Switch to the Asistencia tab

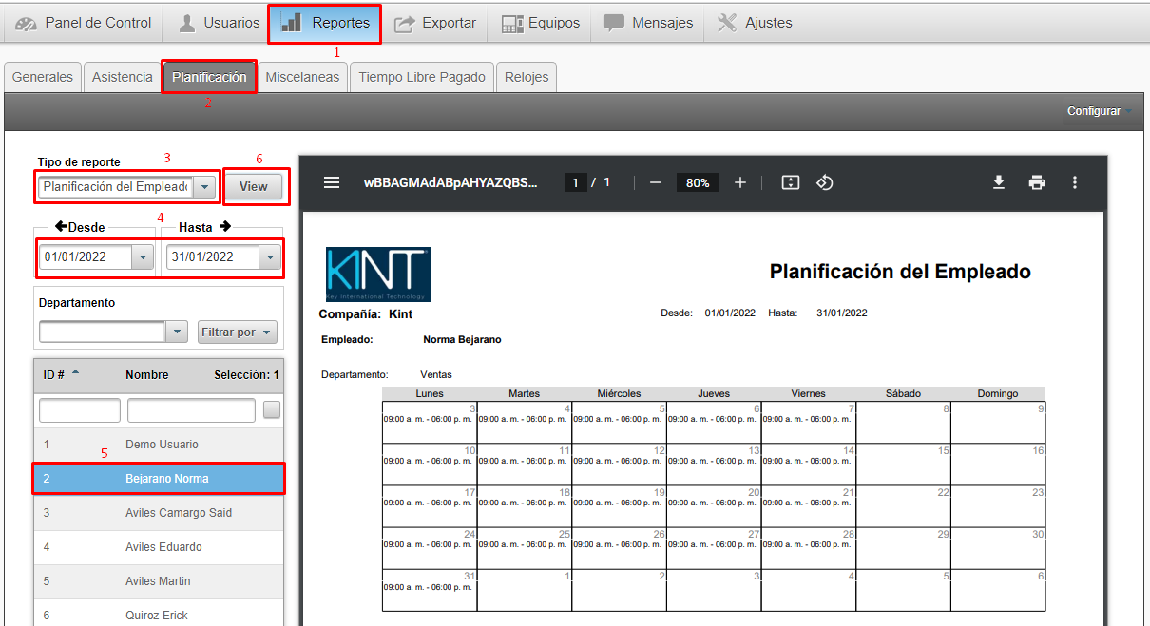(x=122, y=77)
